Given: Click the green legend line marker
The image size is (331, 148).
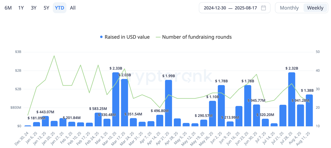Looking at the screenshot, I should point(158,37).
